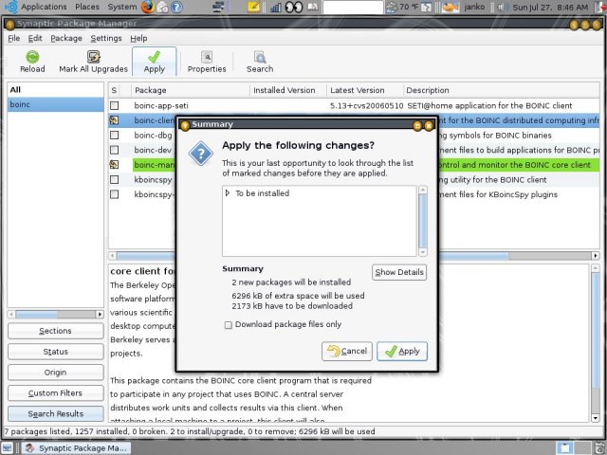Sort by the Installed Version column header

coord(288,90)
